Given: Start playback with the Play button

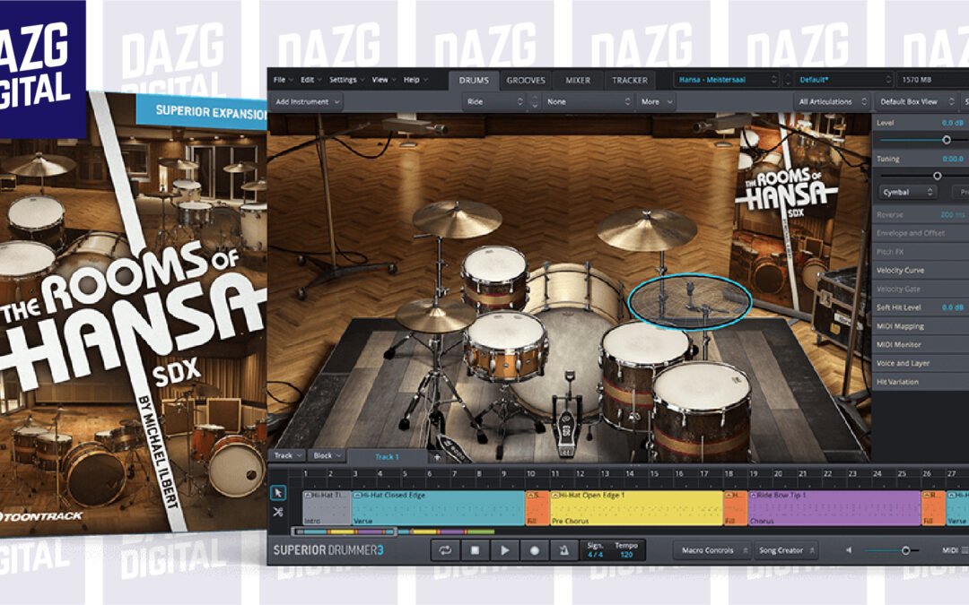Looking at the screenshot, I should 504,550.
